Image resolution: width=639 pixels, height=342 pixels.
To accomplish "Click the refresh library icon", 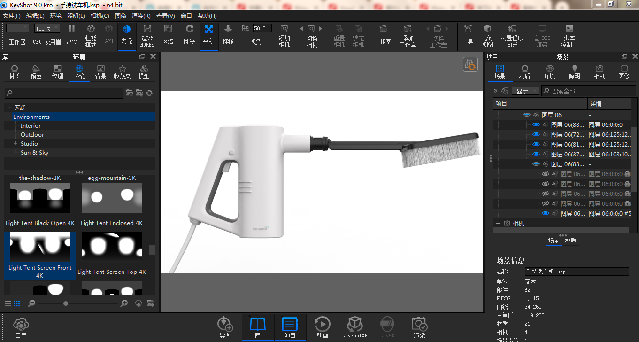I will (149, 93).
